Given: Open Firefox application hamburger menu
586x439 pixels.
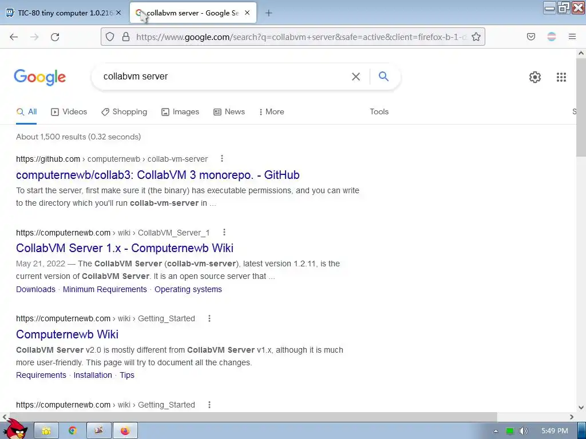Looking at the screenshot, I should [572, 37].
